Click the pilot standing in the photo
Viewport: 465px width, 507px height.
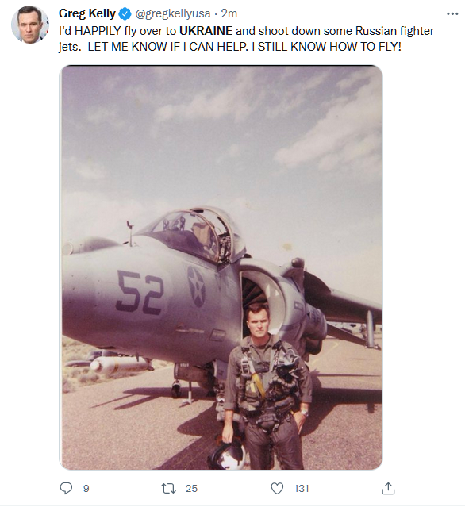pyautogui.click(x=267, y=386)
